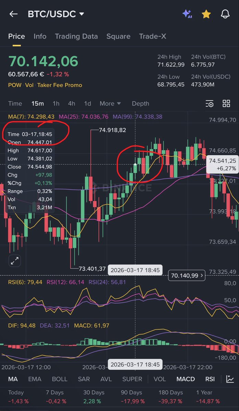This screenshot has height=411, width=239.
Task: Tap 24h Vol(USDC) value 473,90M
Action: pyautogui.click(x=203, y=84)
